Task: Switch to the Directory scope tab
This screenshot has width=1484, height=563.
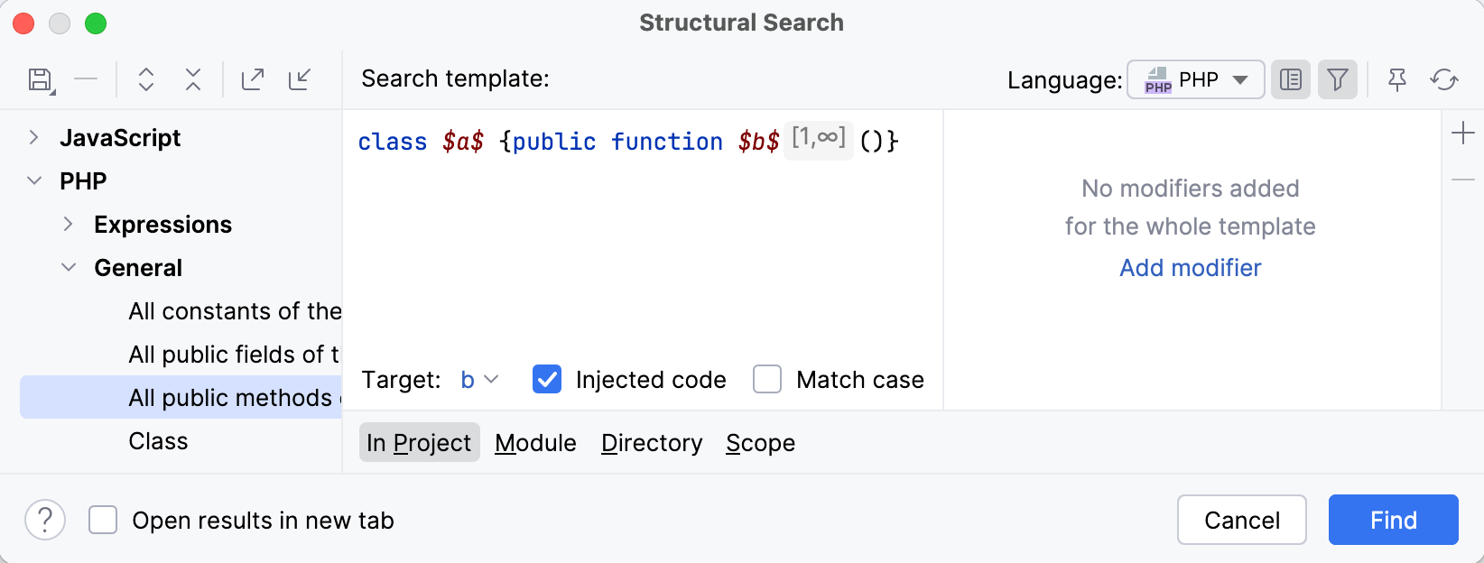Action: (652, 443)
